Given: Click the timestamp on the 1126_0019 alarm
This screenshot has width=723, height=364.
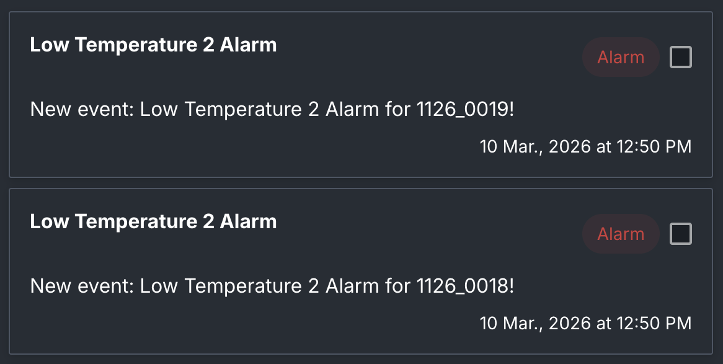Looking at the screenshot, I should (x=585, y=147).
